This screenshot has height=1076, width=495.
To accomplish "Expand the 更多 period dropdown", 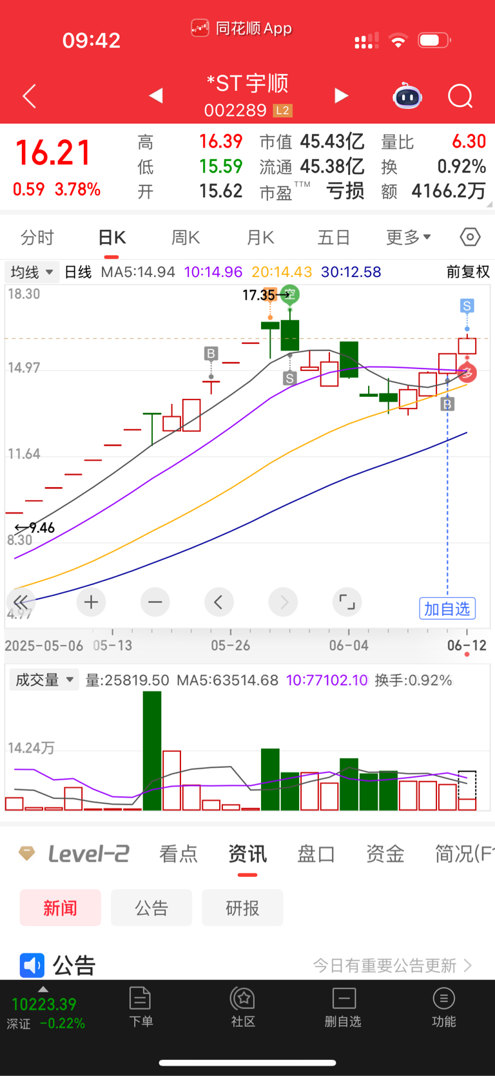I will point(409,237).
